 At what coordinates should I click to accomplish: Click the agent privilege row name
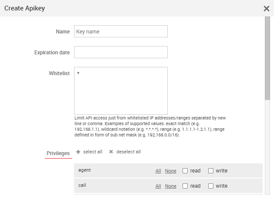point(85,170)
